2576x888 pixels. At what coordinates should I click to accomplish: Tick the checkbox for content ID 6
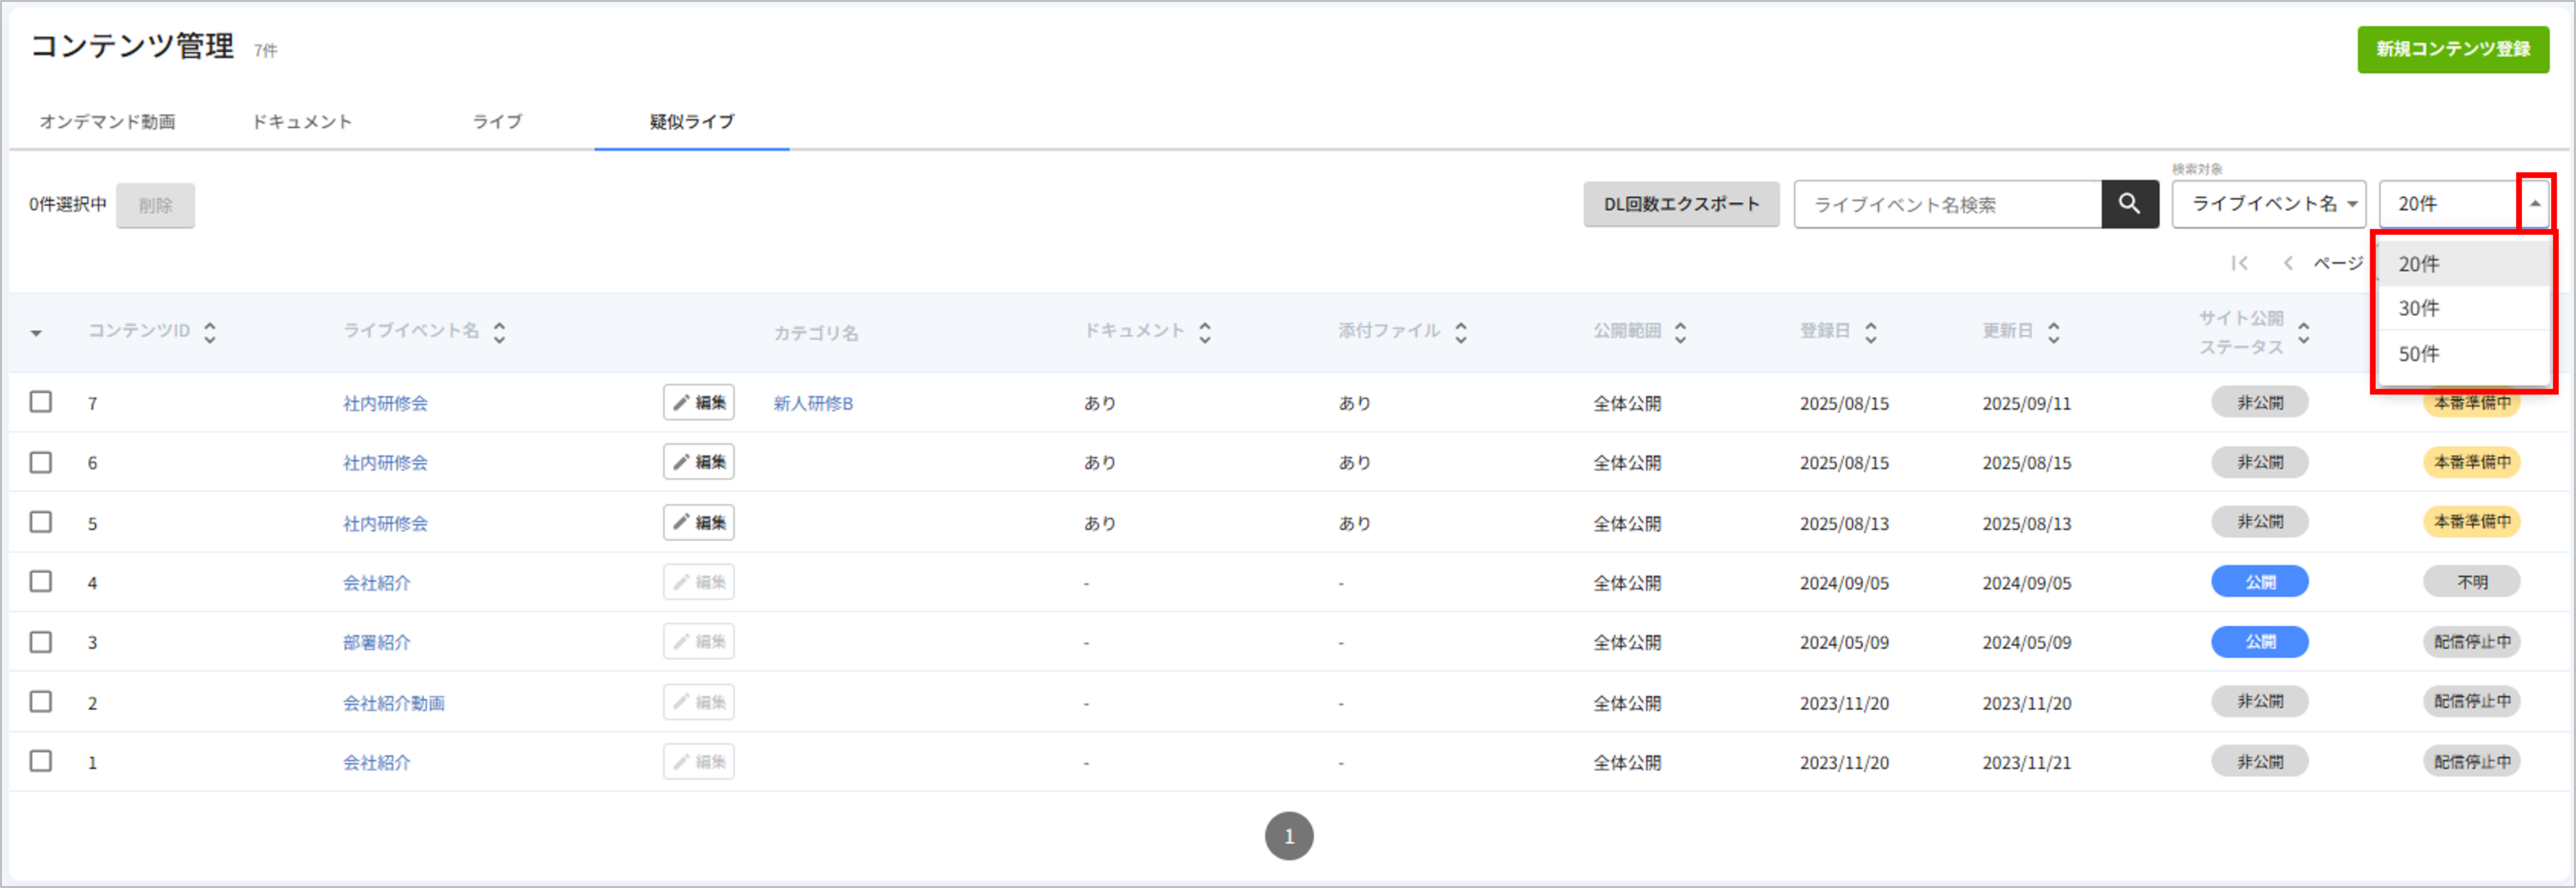(x=41, y=462)
